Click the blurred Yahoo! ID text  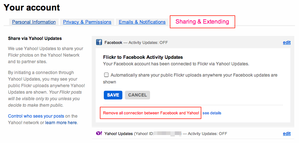click(168, 134)
